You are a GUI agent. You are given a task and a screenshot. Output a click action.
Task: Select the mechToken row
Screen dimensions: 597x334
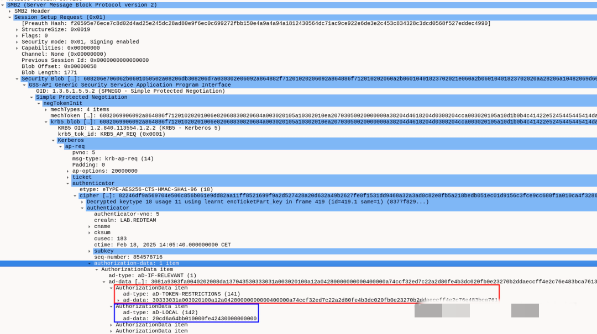pos(323,115)
